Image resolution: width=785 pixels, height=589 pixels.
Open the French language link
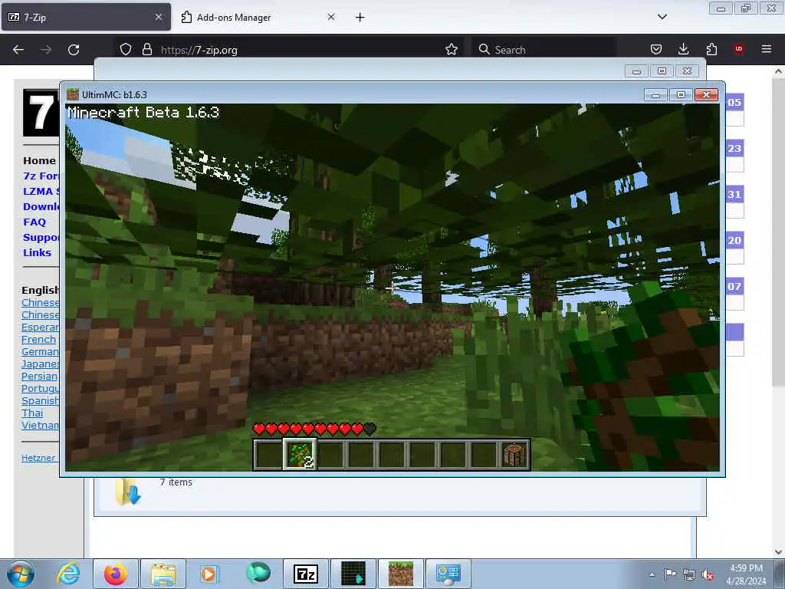(38, 339)
